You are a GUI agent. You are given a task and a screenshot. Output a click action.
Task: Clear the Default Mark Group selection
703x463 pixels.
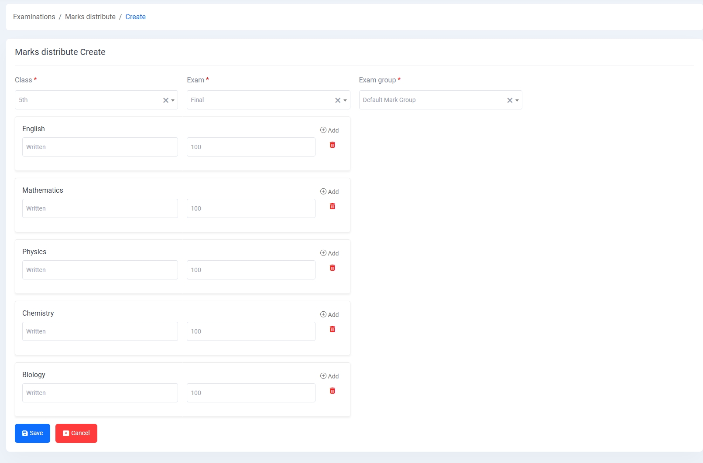[510, 100]
